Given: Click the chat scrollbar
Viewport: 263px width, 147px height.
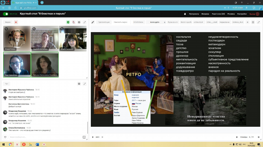Looking at the screenshot, I should tap(87, 127).
